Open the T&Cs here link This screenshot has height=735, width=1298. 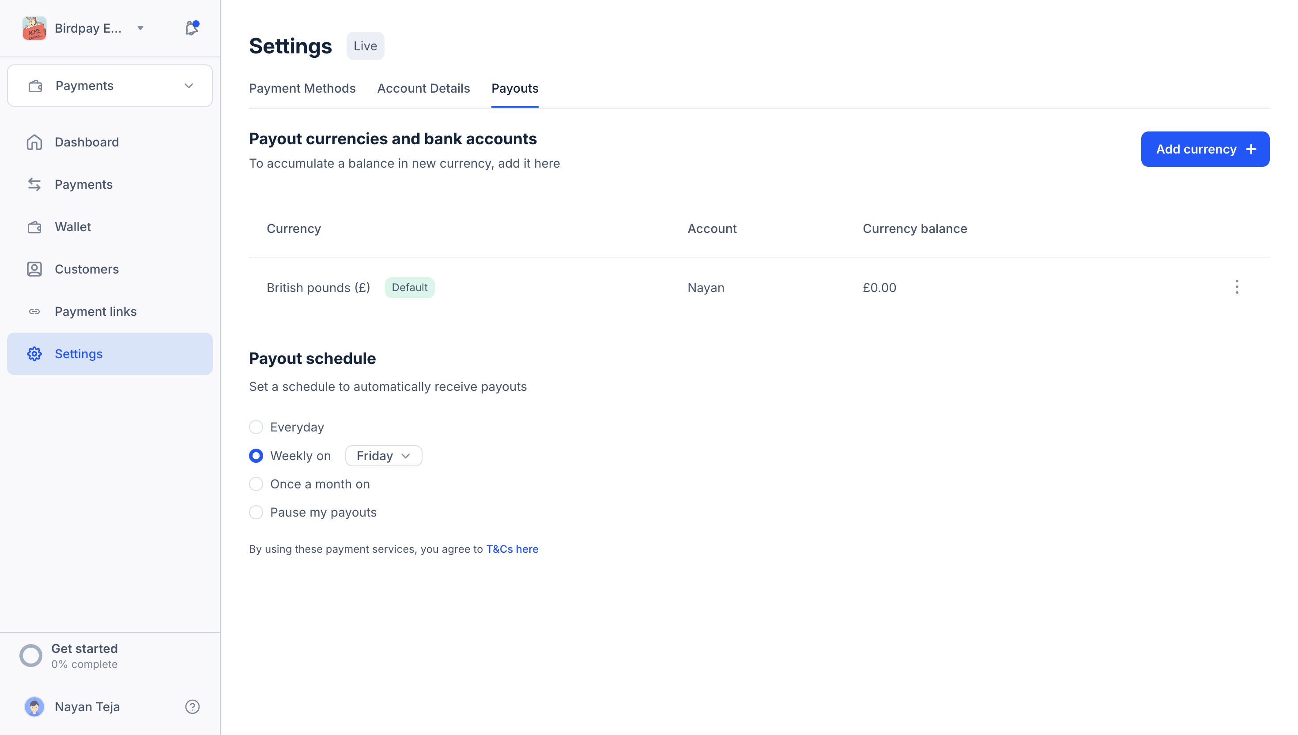(x=512, y=549)
